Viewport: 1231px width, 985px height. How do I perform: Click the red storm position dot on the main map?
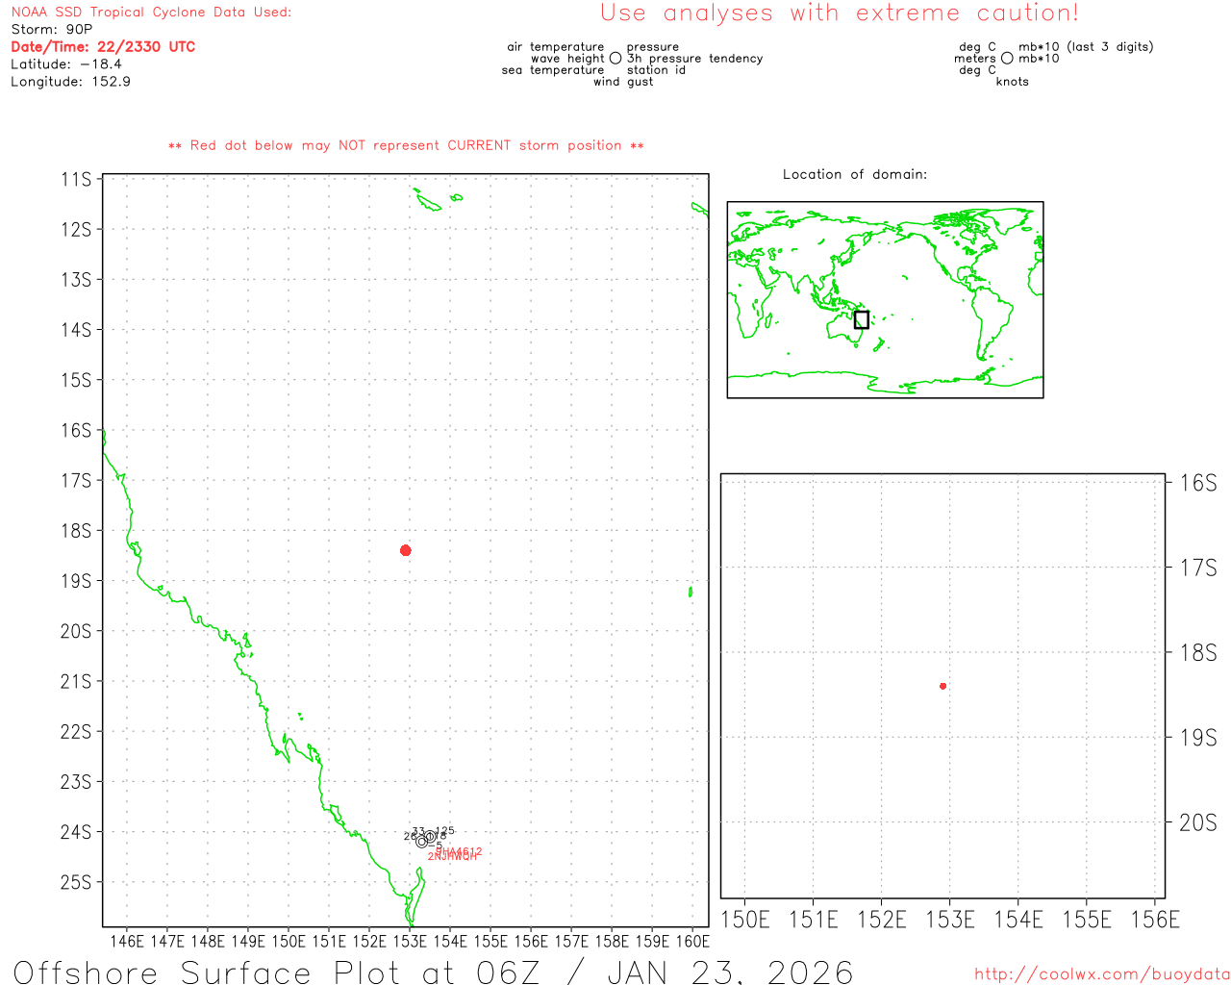[406, 550]
